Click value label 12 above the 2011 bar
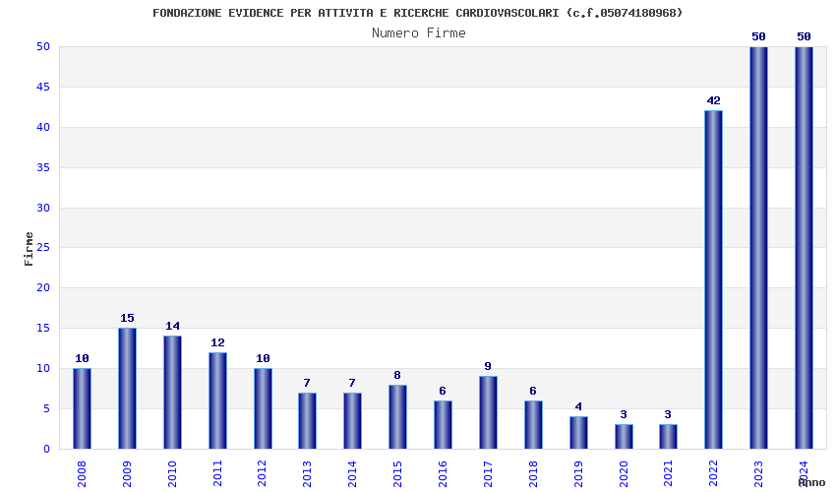Image resolution: width=836 pixels, height=492 pixels. [217, 343]
